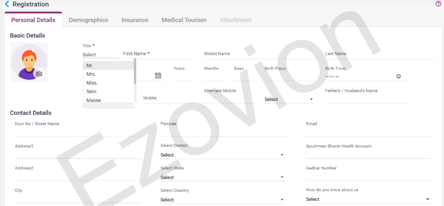Open the help question mark icon
This screenshot has width=444, height=206.
point(438,4)
